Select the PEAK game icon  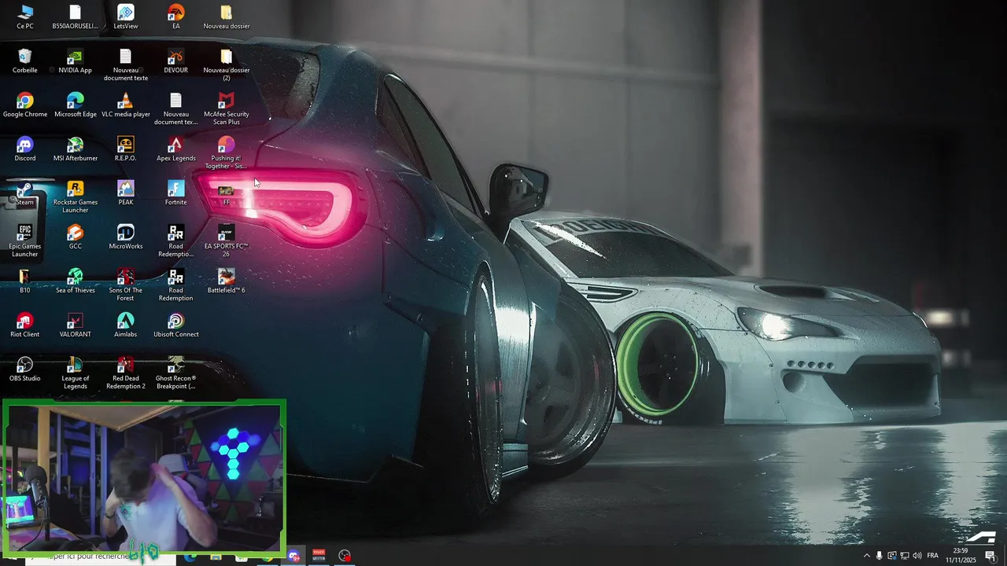point(126,193)
